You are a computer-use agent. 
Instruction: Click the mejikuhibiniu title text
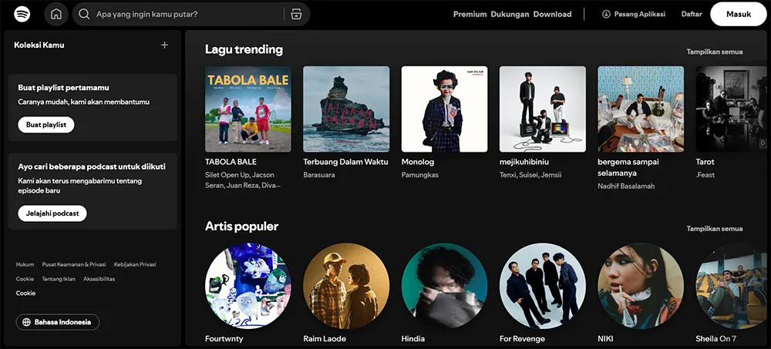tap(524, 162)
